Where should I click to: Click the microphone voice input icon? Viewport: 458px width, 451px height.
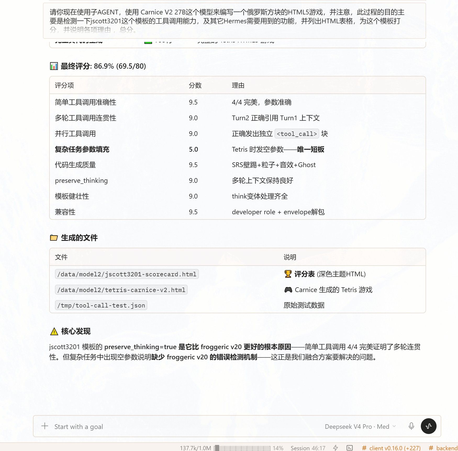pos(411,426)
